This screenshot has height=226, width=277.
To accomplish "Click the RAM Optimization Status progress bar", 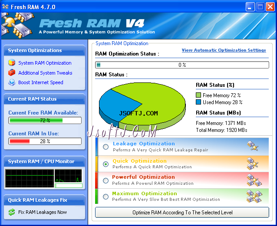I will click(182, 65).
